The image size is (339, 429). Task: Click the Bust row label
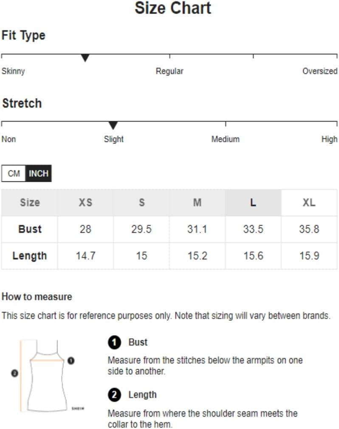pos(30,229)
